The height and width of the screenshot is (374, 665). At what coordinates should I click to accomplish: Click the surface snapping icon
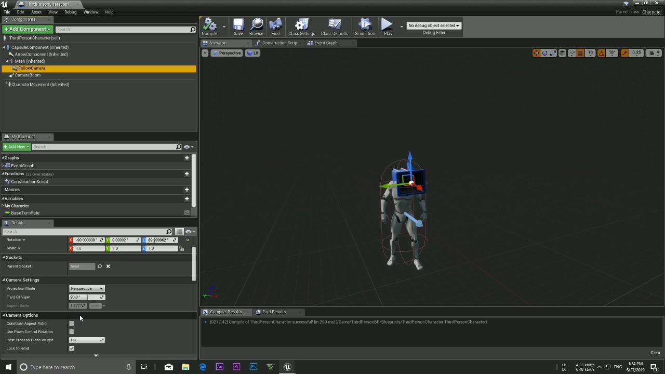coord(571,53)
